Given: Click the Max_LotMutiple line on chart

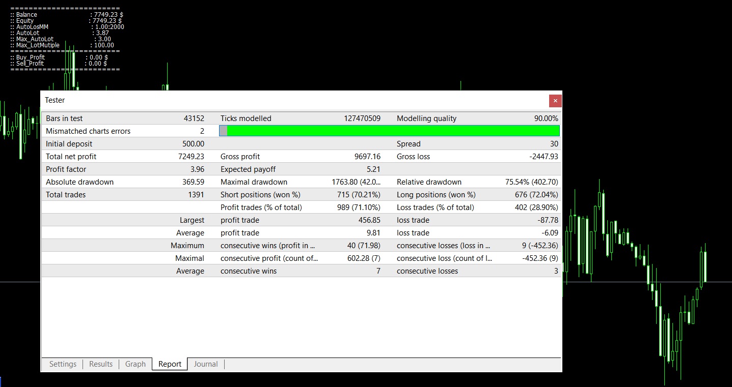Looking at the screenshot, I should point(62,45).
